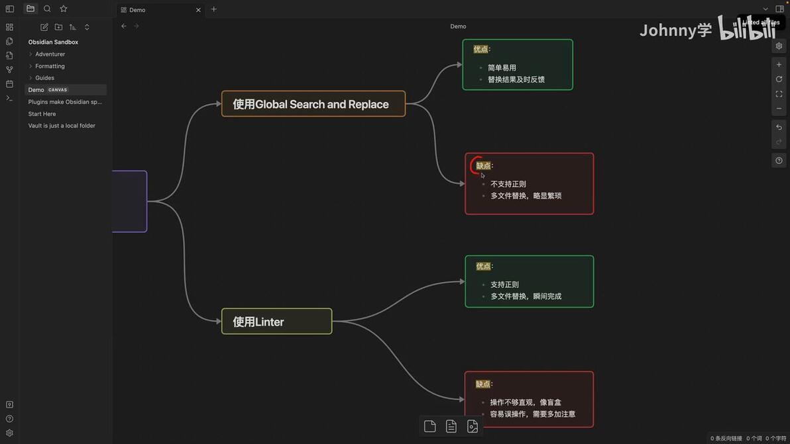Click the 多文件替换，瞬间完成 text
This screenshot has width=790, height=444.
[526, 296]
